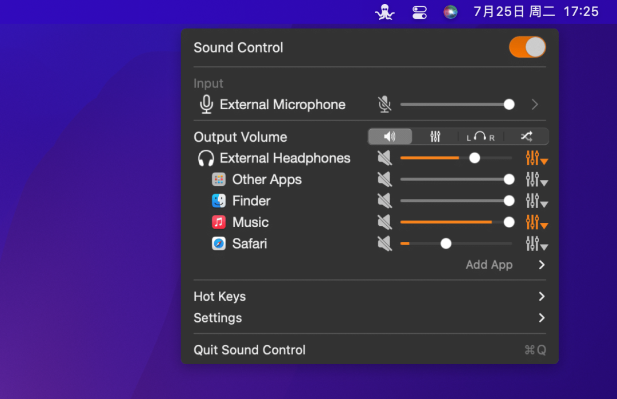Open equalizer for Music app
This screenshot has width=617, height=399.
tap(535, 222)
